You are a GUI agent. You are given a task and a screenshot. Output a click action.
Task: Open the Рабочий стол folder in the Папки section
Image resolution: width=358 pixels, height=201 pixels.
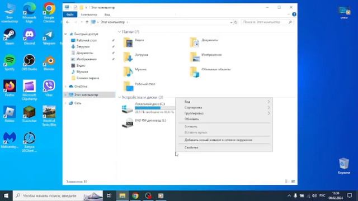point(139,86)
